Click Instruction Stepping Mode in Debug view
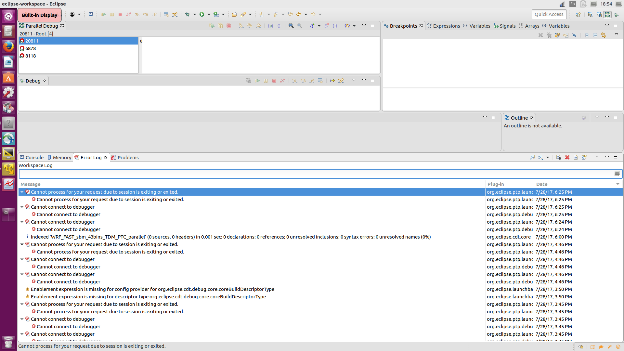624x351 pixels. pyautogui.click(x=332, y=81)
